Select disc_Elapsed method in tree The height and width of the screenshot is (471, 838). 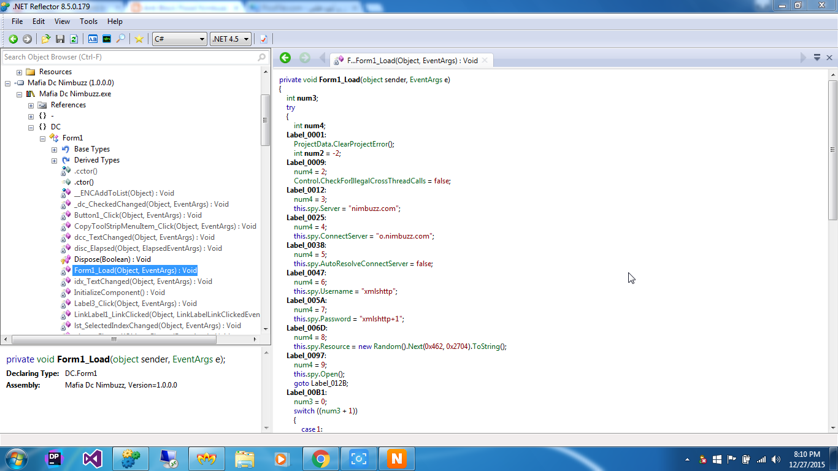pos(148,248)
